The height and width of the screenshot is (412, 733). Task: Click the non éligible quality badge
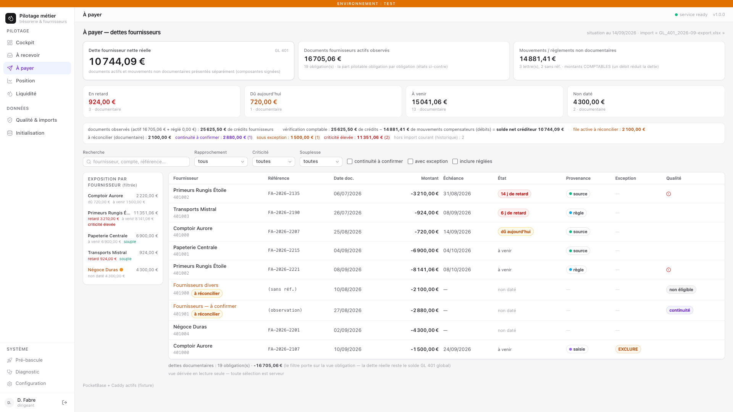(681, 290)
